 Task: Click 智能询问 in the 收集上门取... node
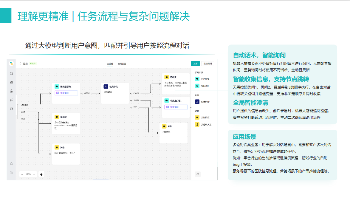pyautogui.click(x=176, y=107)
